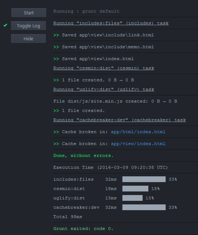The image size is (198, 235).
Task: Select 'Grunt exited: code 0.' message
Action: pyautogui.click(x=83, y=229)
